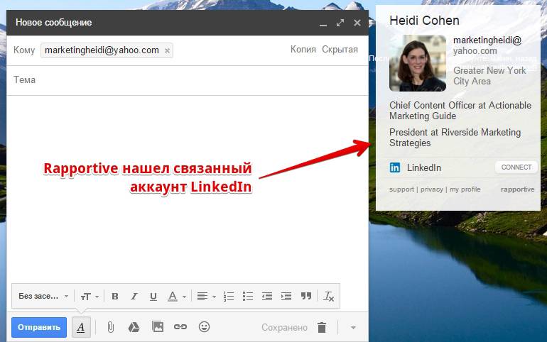Click President at Riverside Marketing Strategies text
Screen dimensions: 547x342
tap(455, 138)
